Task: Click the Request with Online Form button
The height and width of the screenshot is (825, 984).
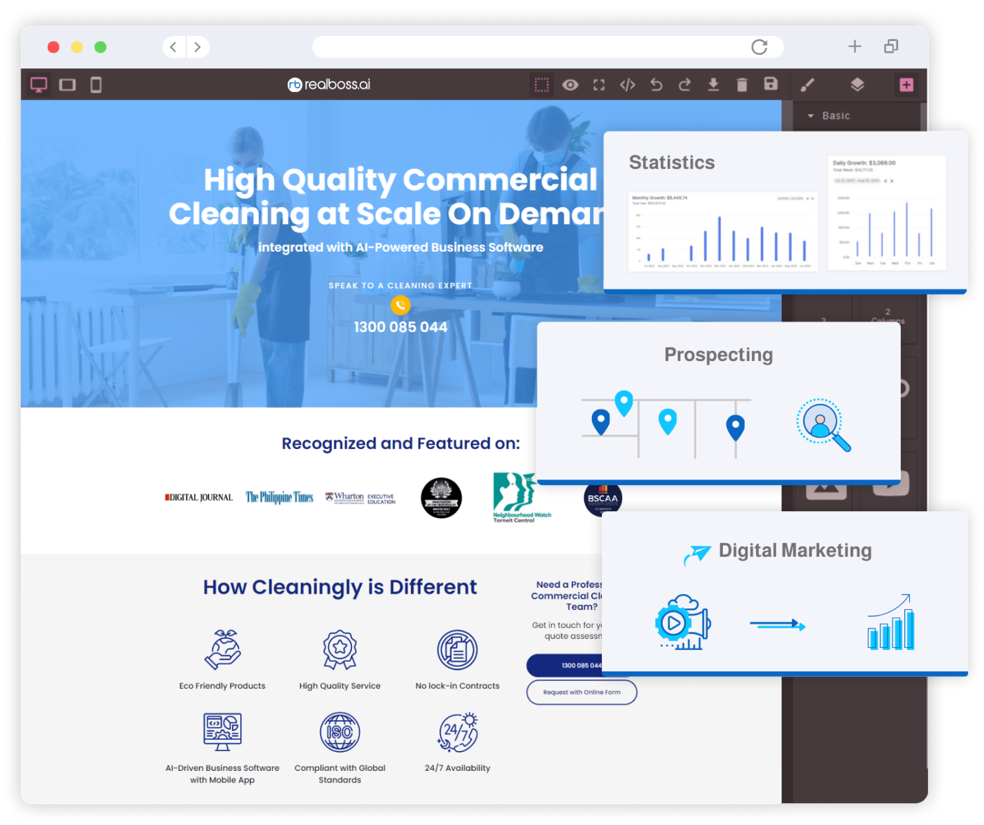Action: coord(581,692)
